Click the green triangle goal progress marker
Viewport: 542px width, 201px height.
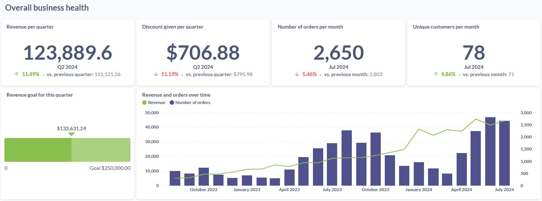pos(71,134)
